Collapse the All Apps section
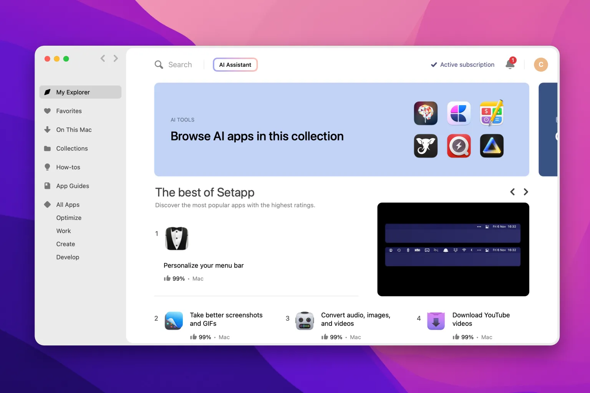 (68, 205)
